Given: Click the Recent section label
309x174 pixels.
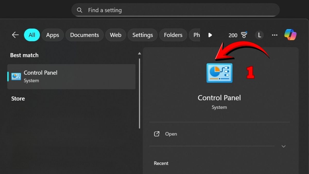Looking at the screenshot, I should [161, 163].
